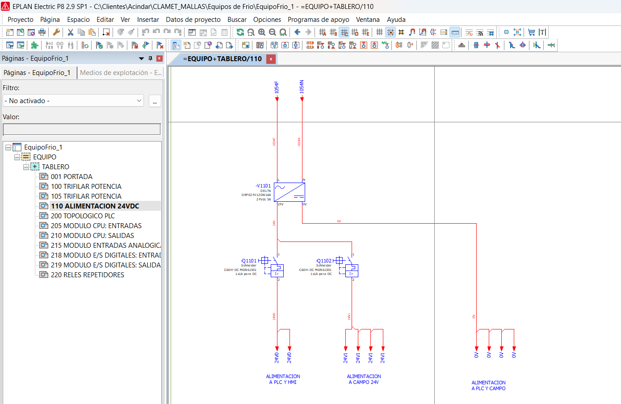Toggle the Grid D button
Viewport: 621px width, 404px height.
pyautogui.click(x=355, y=32)
